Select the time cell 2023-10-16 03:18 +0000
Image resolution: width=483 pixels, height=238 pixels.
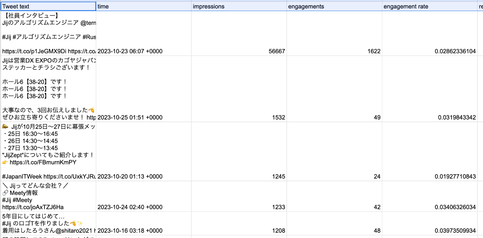pos(144,223)
